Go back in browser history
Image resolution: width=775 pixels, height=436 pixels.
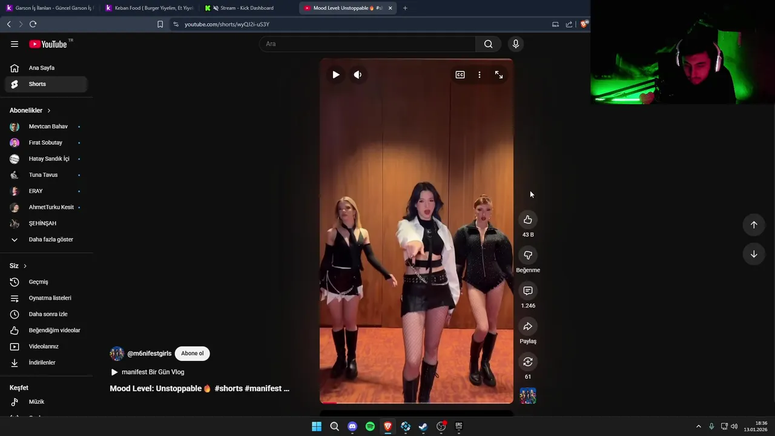tap(8, 24)
